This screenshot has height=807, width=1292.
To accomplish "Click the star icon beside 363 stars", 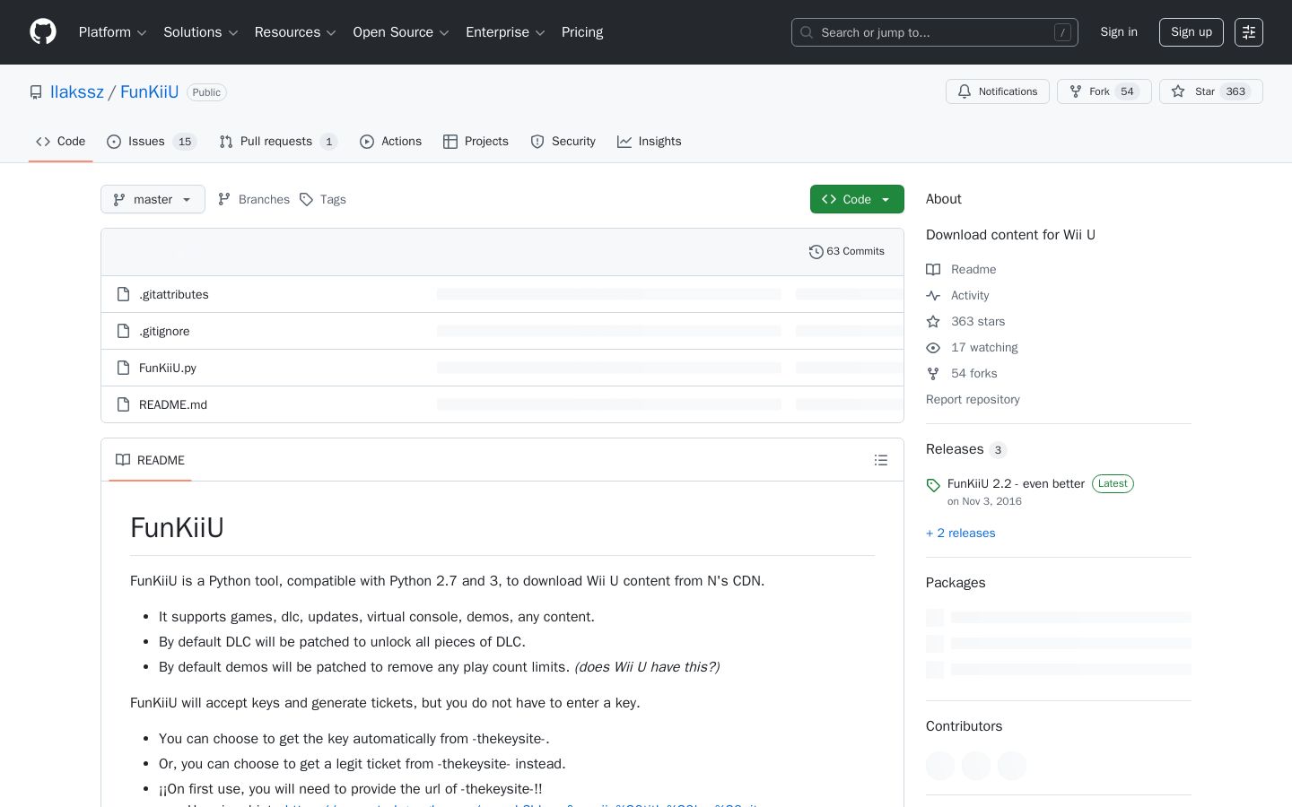I will point(933,322).
